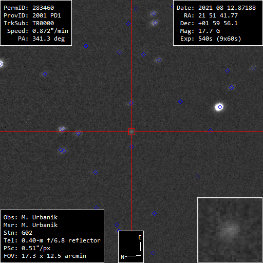The width and height of the screenshot is (263, 263).
Task: Select the half-visible bright star at left edge
Action: (x=2, y=64)
